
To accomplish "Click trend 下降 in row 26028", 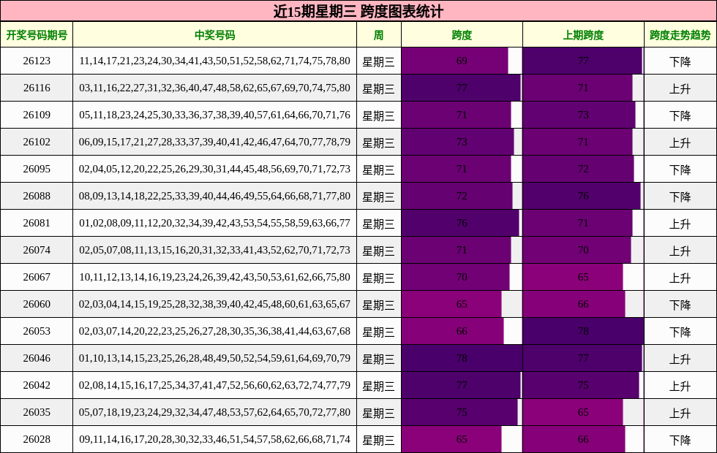I will [680, 440].
